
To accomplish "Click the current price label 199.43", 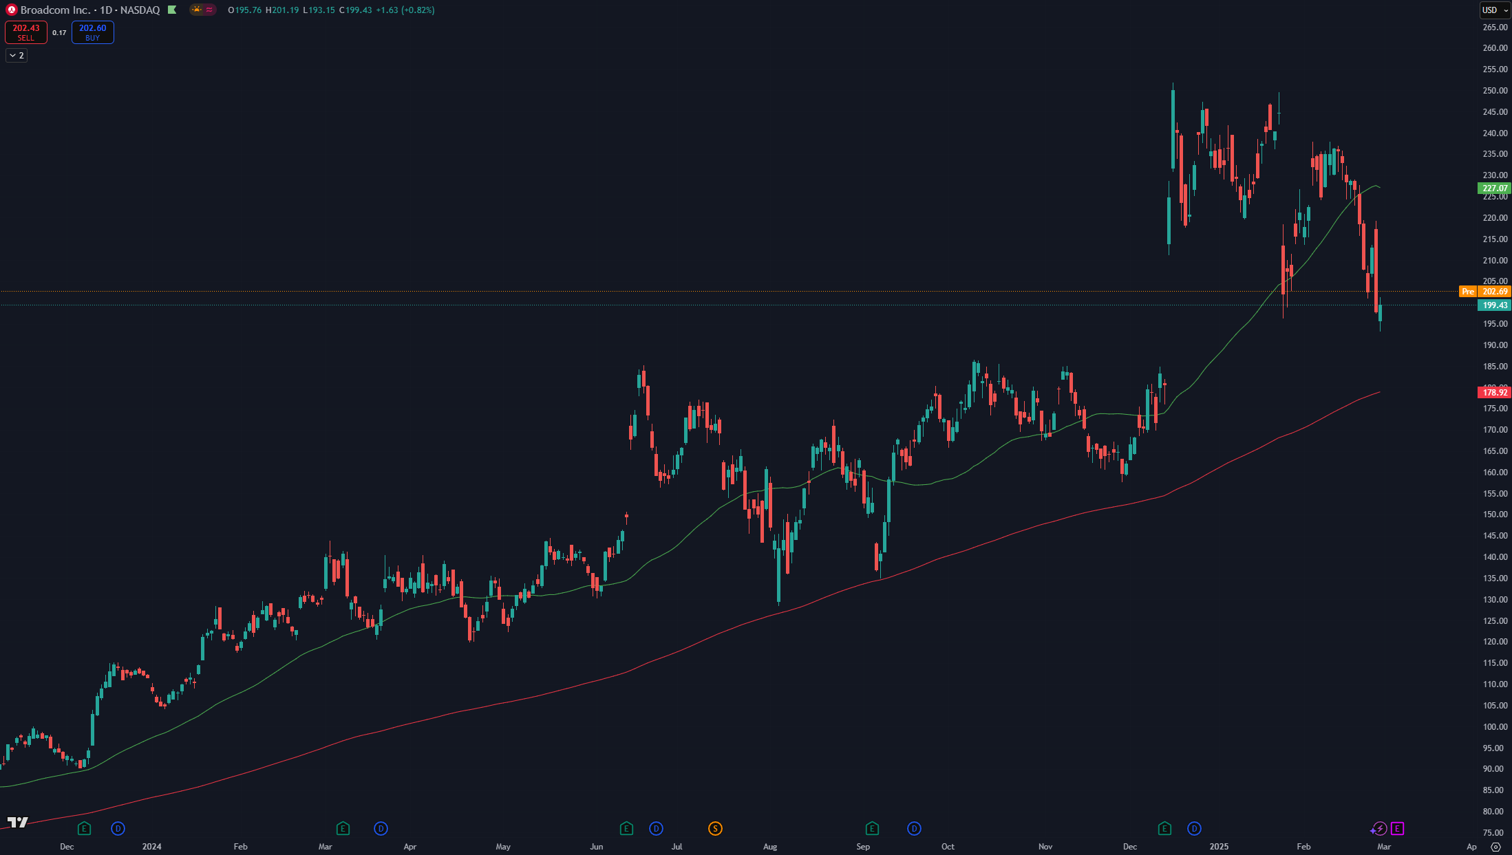I will pos(1494,305).
